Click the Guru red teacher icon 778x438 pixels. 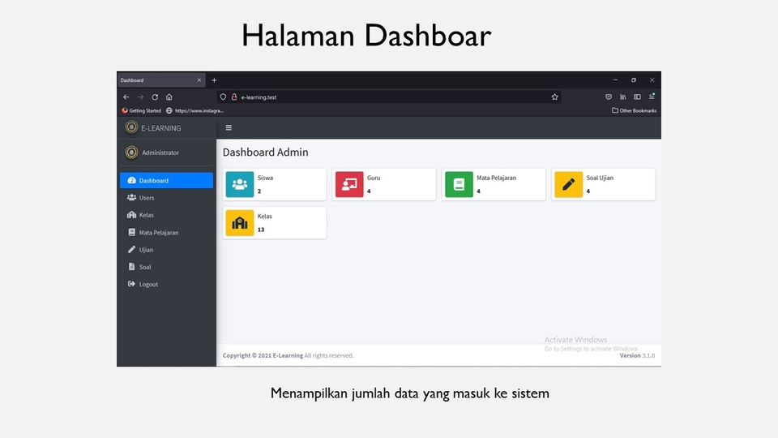(x=349, y=184)
